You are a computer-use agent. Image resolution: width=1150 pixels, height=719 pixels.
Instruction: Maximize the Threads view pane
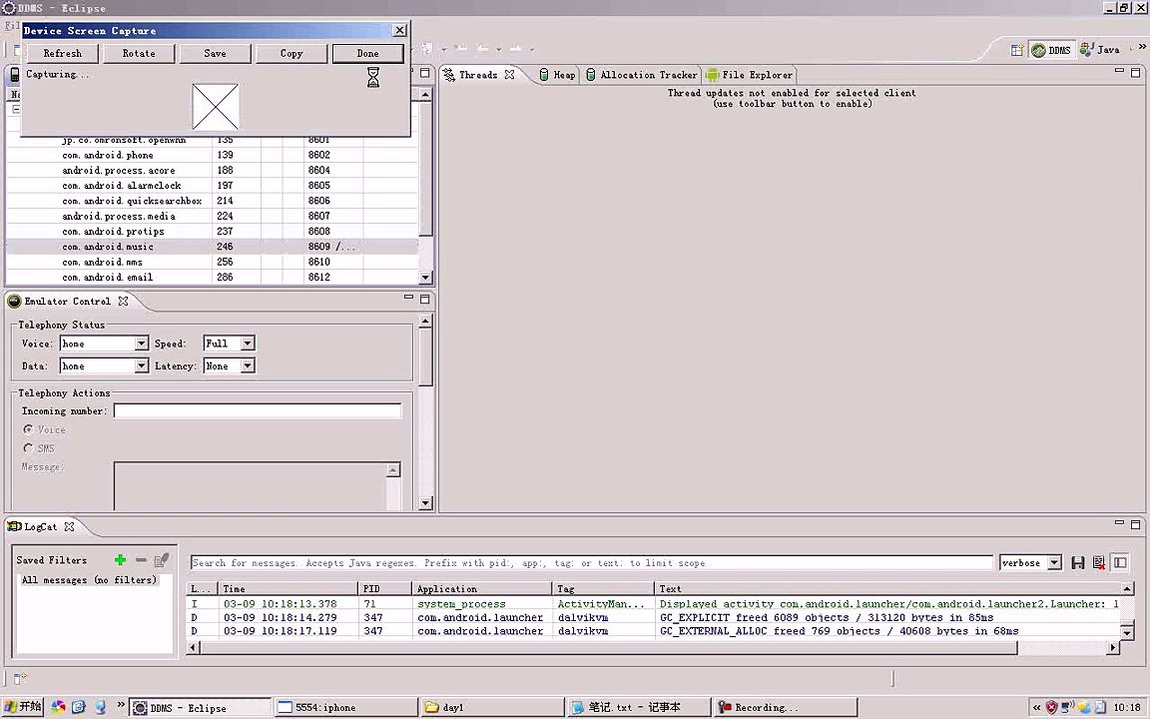point(1135,73)
